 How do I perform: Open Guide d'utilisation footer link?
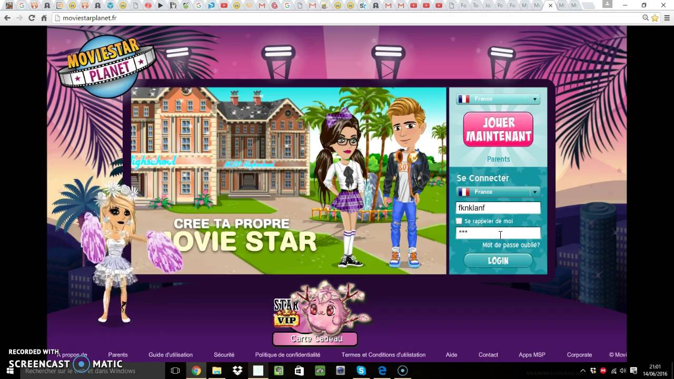[x=171, y=355]
